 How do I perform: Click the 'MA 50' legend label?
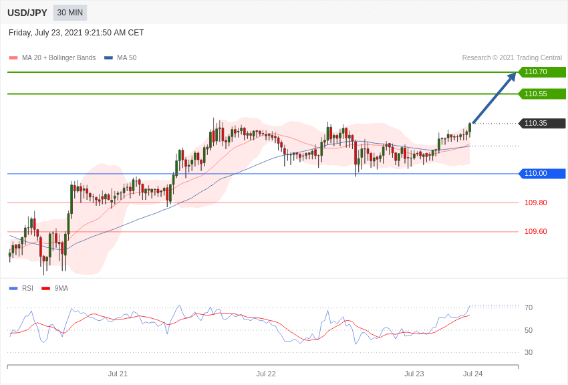coord(127,57)
